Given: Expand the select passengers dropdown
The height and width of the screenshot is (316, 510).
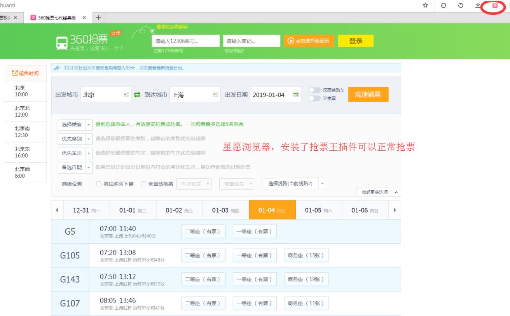Looking at the screenshot, I should 89,125.
